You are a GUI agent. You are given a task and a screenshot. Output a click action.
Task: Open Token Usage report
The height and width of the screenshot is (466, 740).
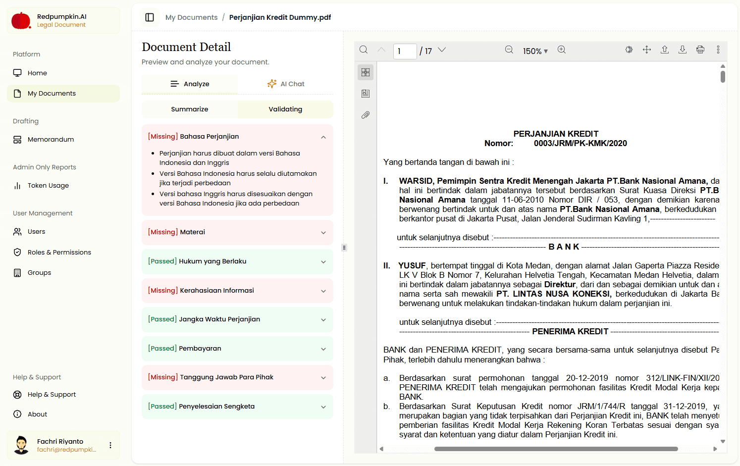click(48, 185)
